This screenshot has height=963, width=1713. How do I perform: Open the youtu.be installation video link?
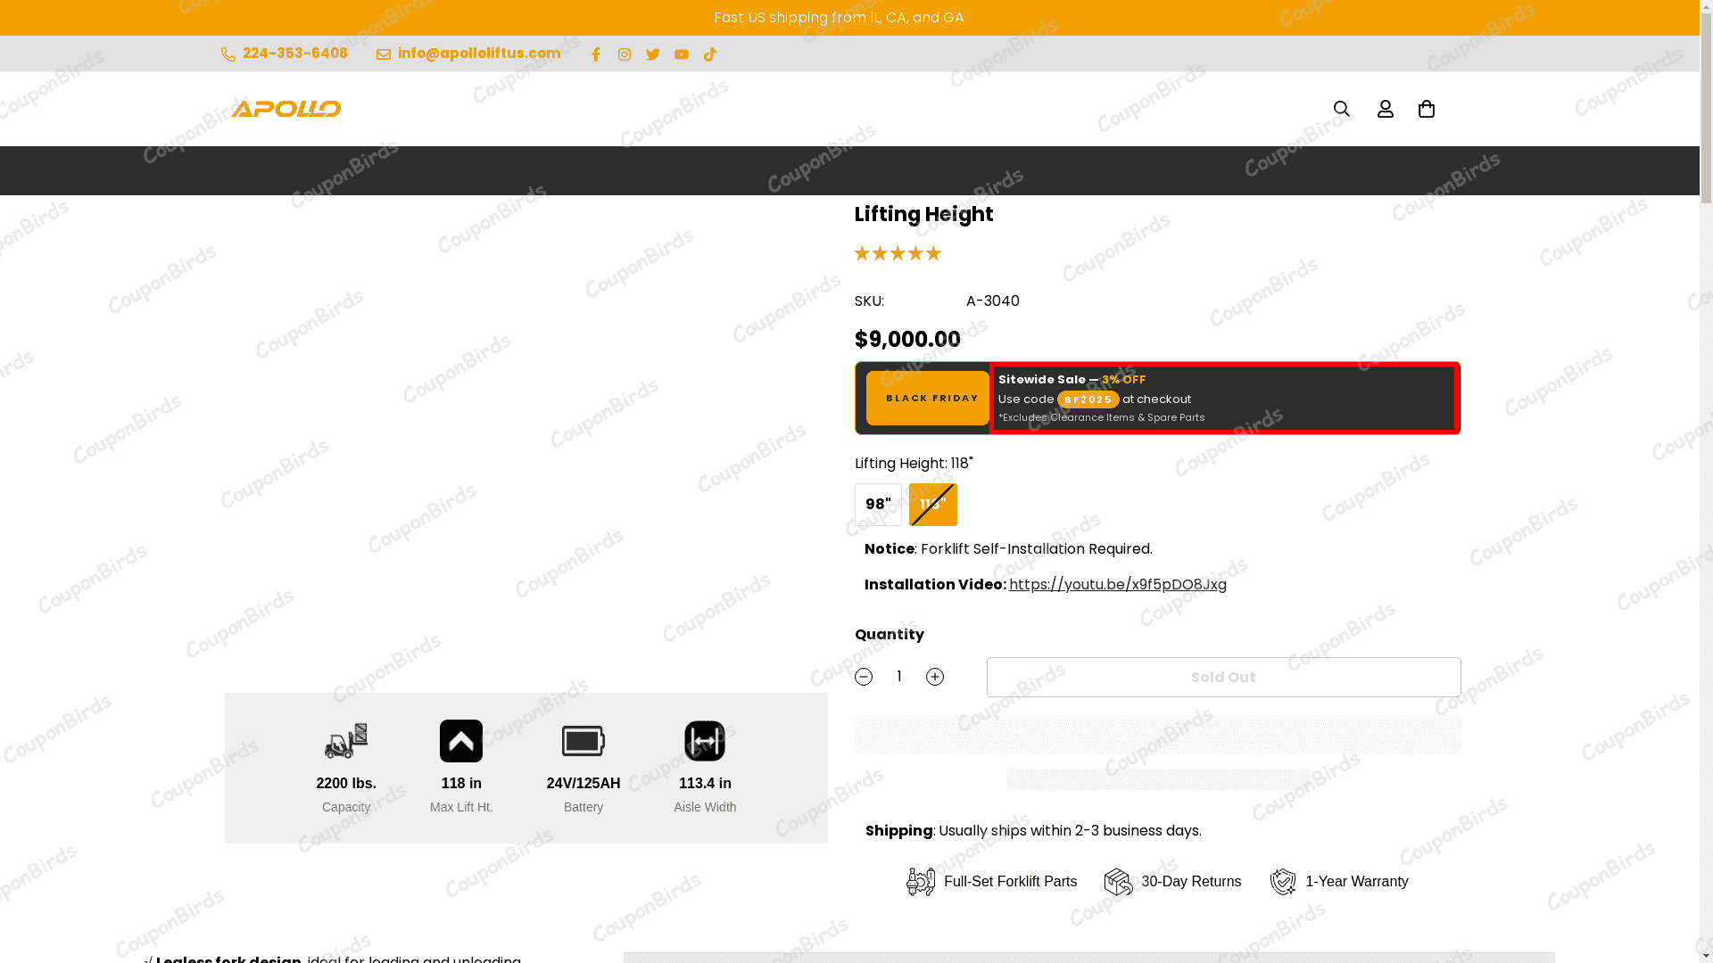(1118, 585)
